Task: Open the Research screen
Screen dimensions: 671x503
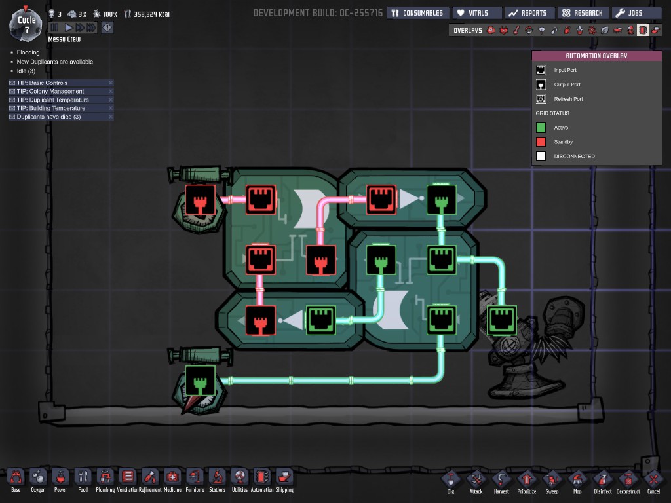Action: click(x=583, y=13)
